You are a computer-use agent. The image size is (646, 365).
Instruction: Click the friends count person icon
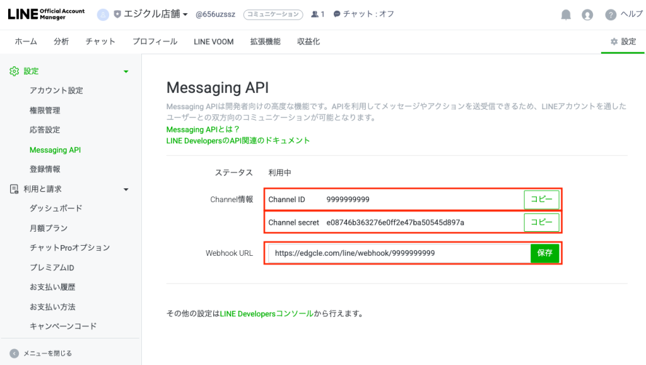(x=315, y=14)
